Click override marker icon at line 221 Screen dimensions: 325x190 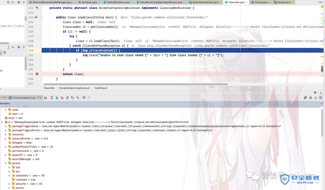coord(37,8)
